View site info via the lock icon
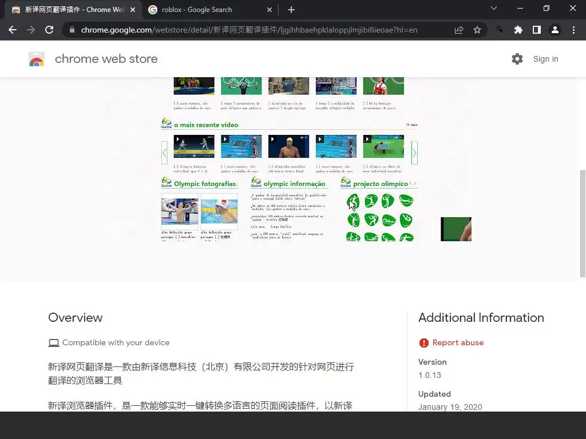 click(72, 30)
